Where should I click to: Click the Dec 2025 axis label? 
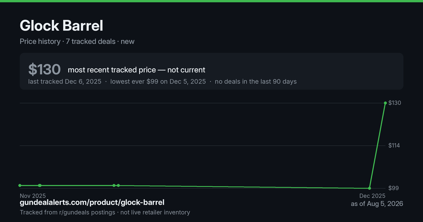tap(372, 196)
